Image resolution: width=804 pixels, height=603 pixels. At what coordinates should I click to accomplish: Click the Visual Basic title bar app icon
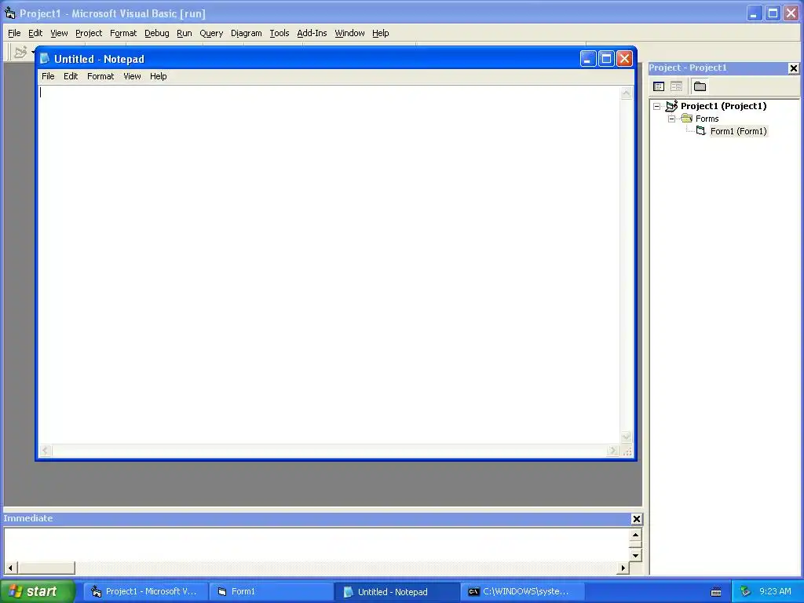point(9,13)
